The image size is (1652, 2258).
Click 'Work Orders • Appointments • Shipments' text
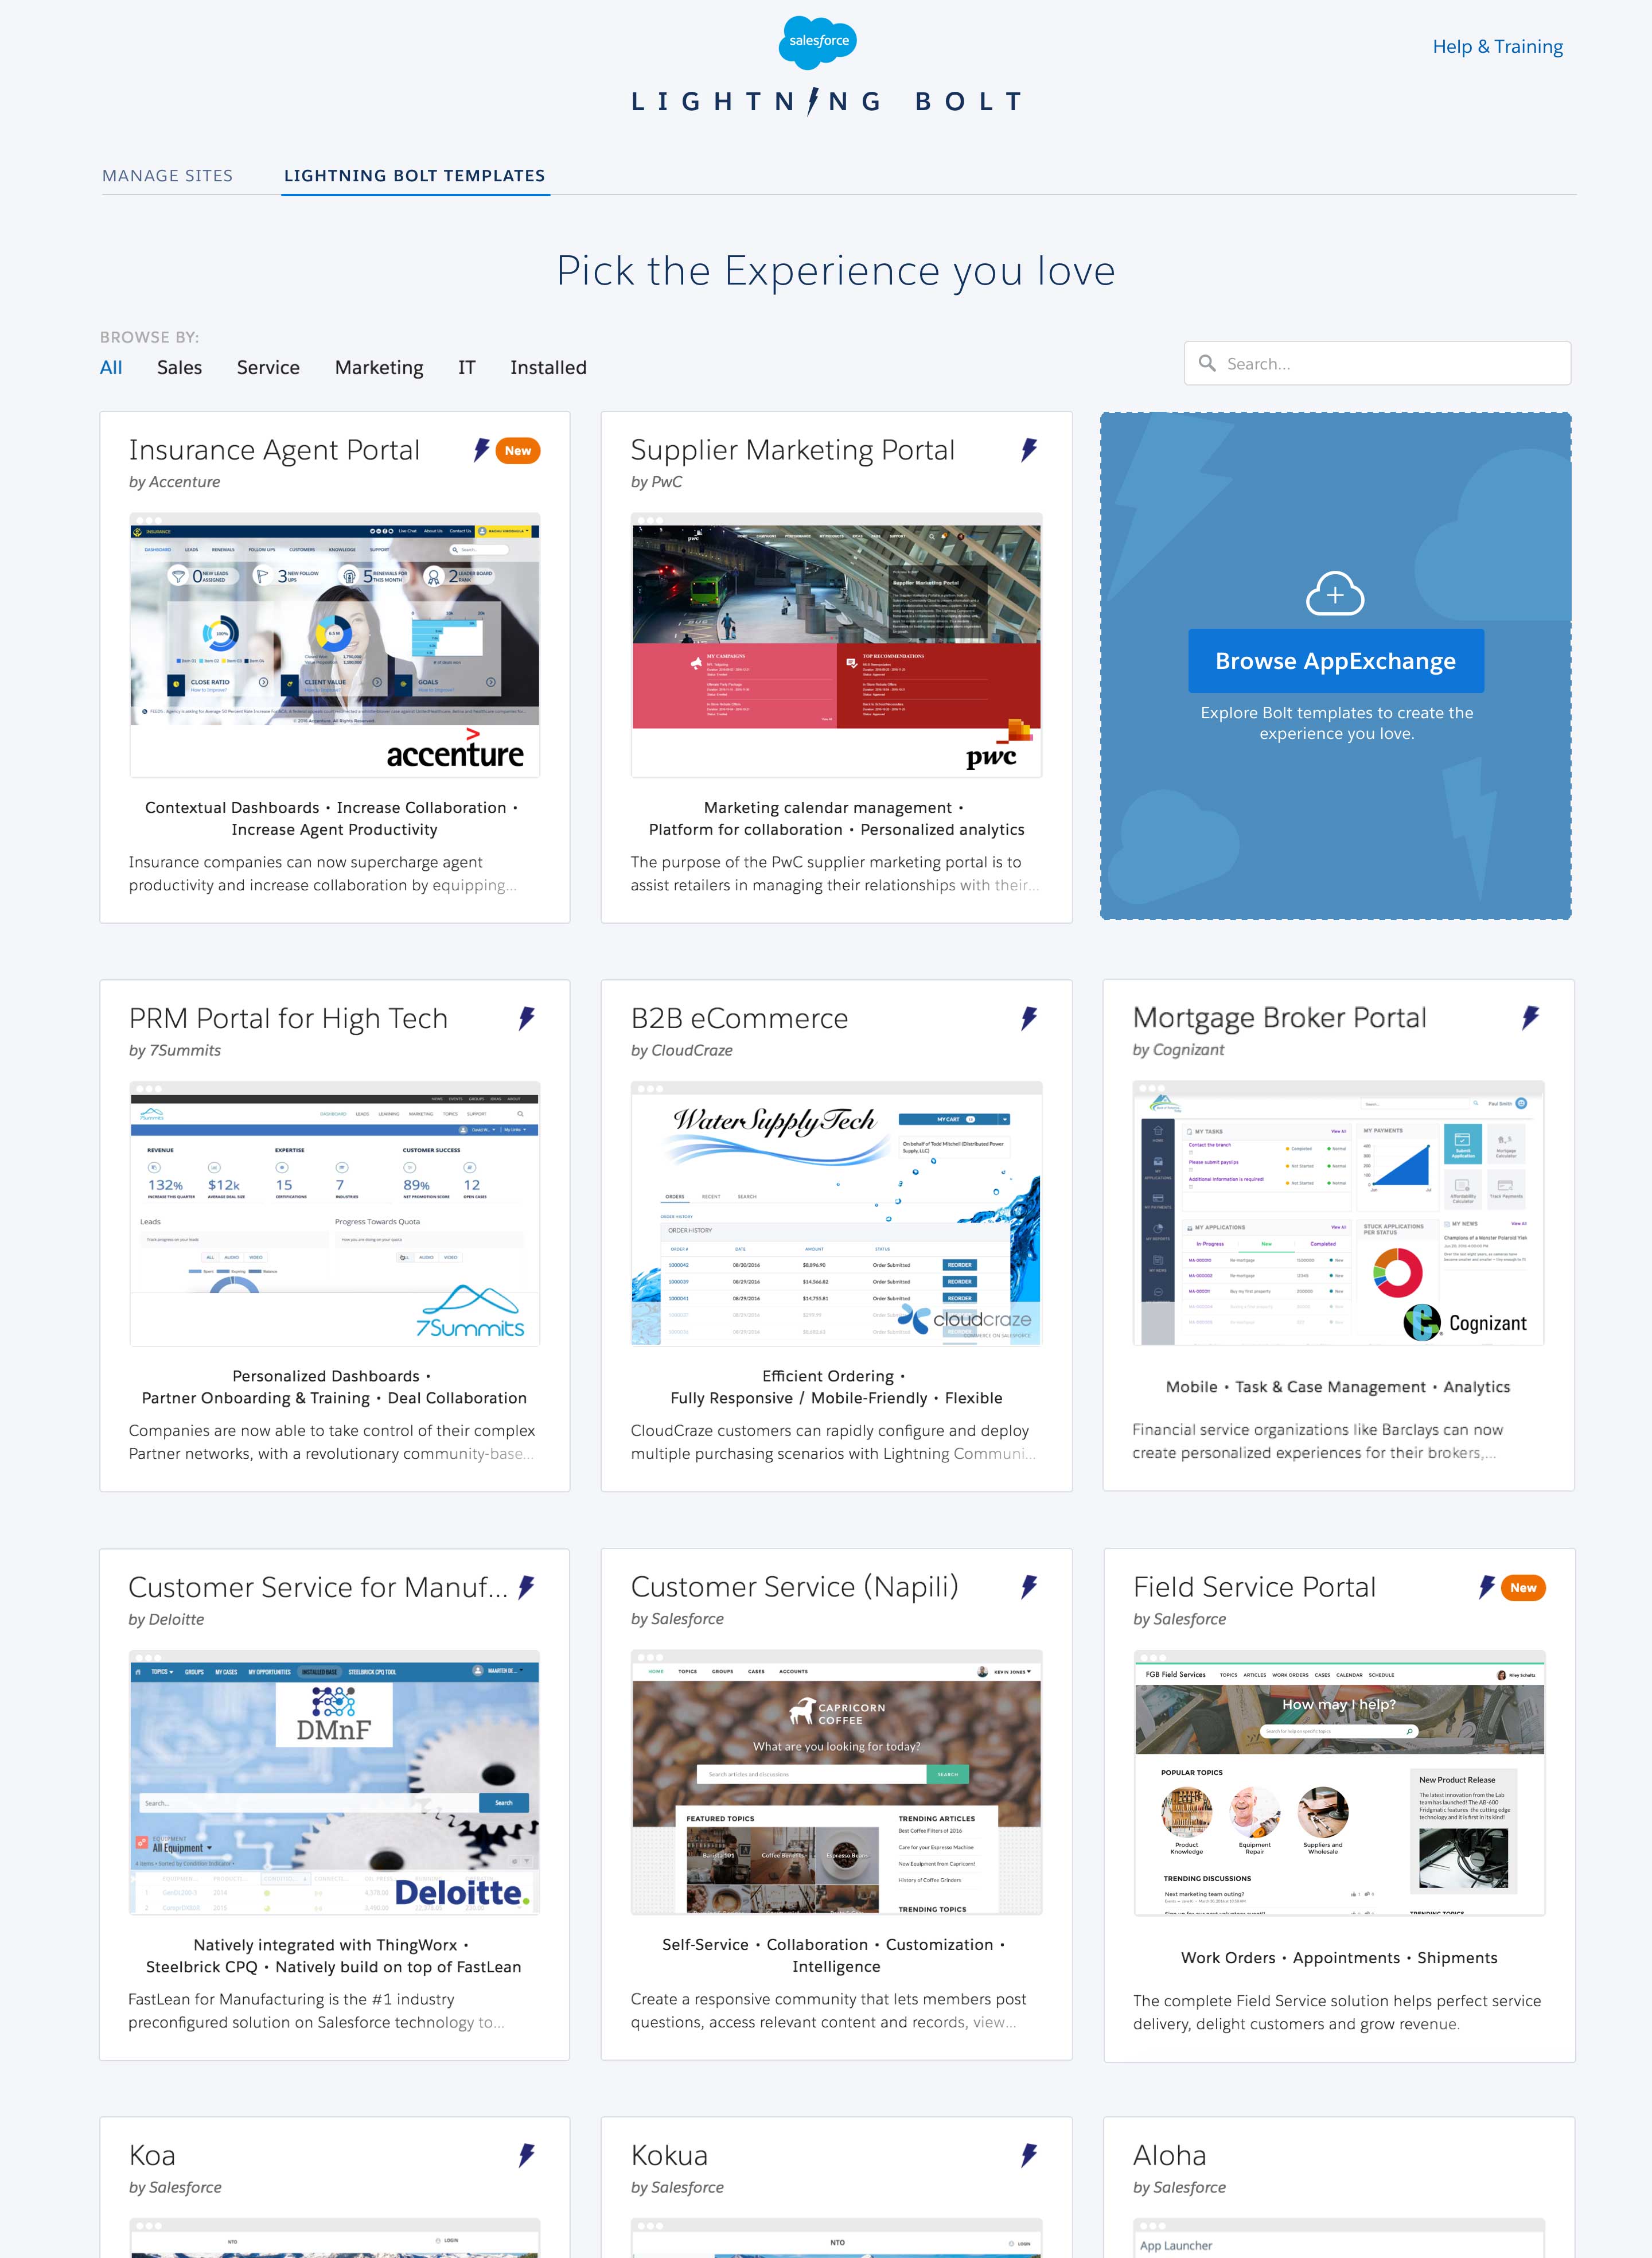1339,1958
